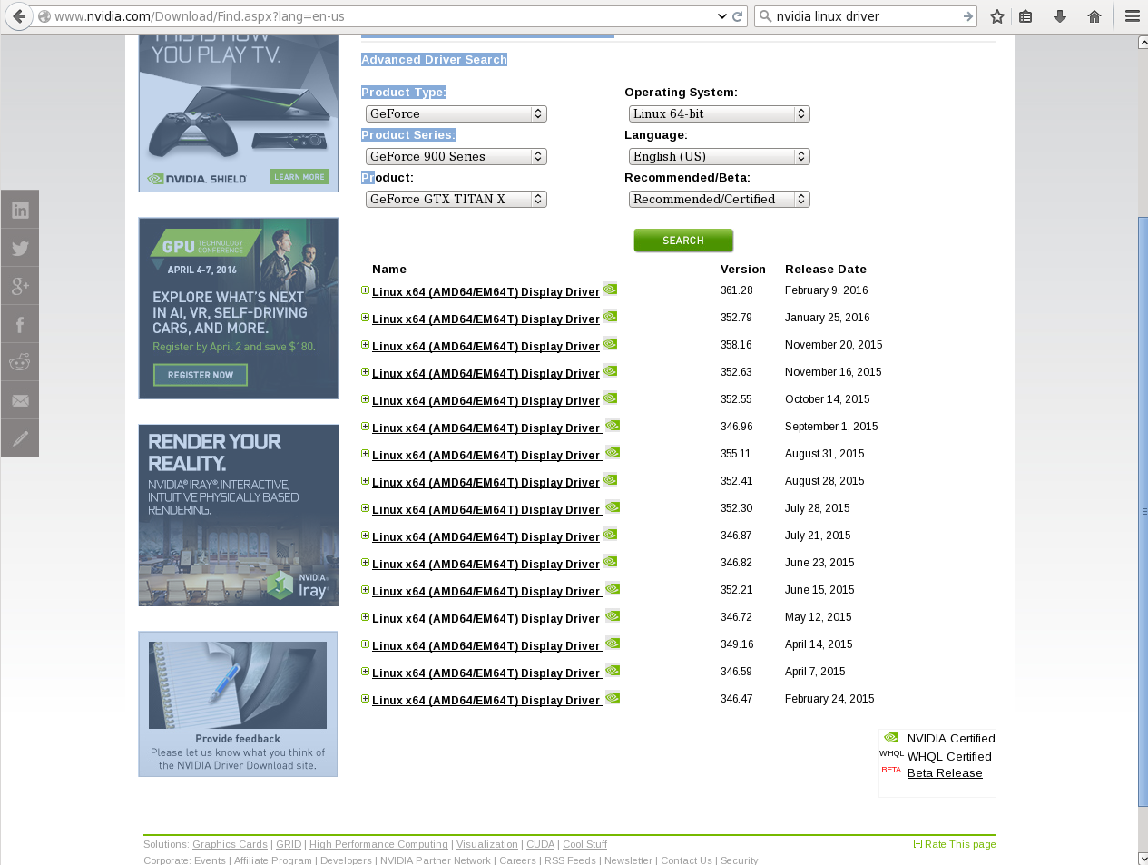Open the GRID footer link
This screenshot has width=1148, height=865.
(289, 844)
